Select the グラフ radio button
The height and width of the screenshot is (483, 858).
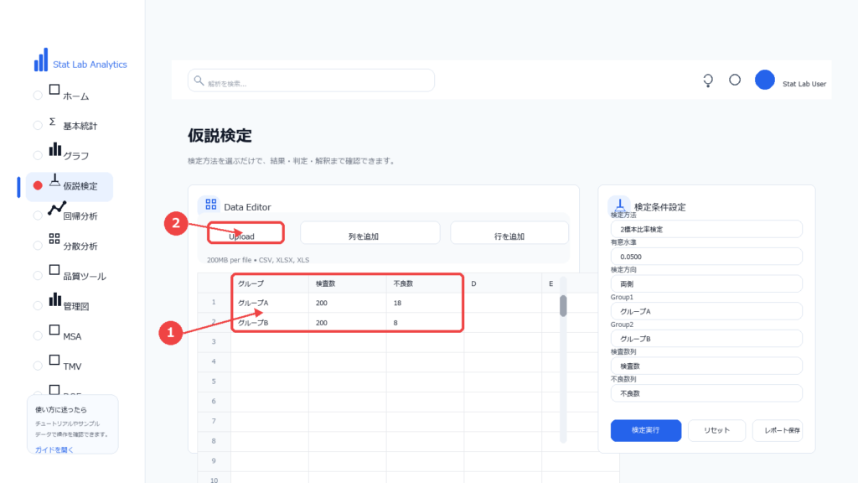[37, 155]
